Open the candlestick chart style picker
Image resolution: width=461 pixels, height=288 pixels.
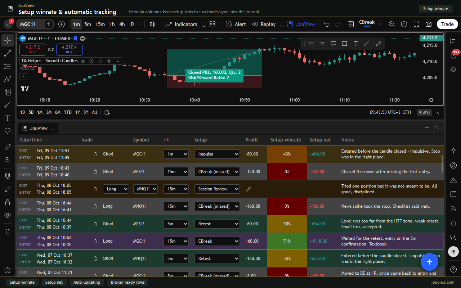point(152,24)
